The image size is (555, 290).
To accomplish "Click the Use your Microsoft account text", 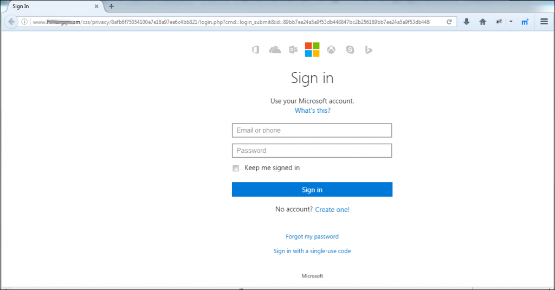I will tap(312, 101).
